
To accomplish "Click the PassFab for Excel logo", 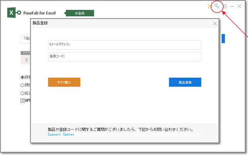I will click(x=12, y=13).
